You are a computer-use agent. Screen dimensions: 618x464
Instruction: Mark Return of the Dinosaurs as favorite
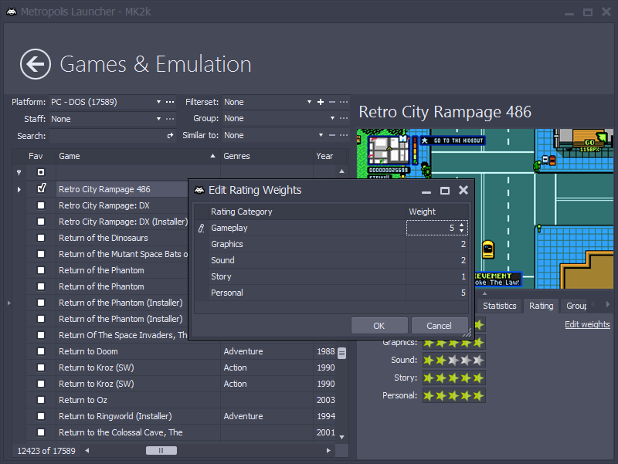[x=41, y=238]
